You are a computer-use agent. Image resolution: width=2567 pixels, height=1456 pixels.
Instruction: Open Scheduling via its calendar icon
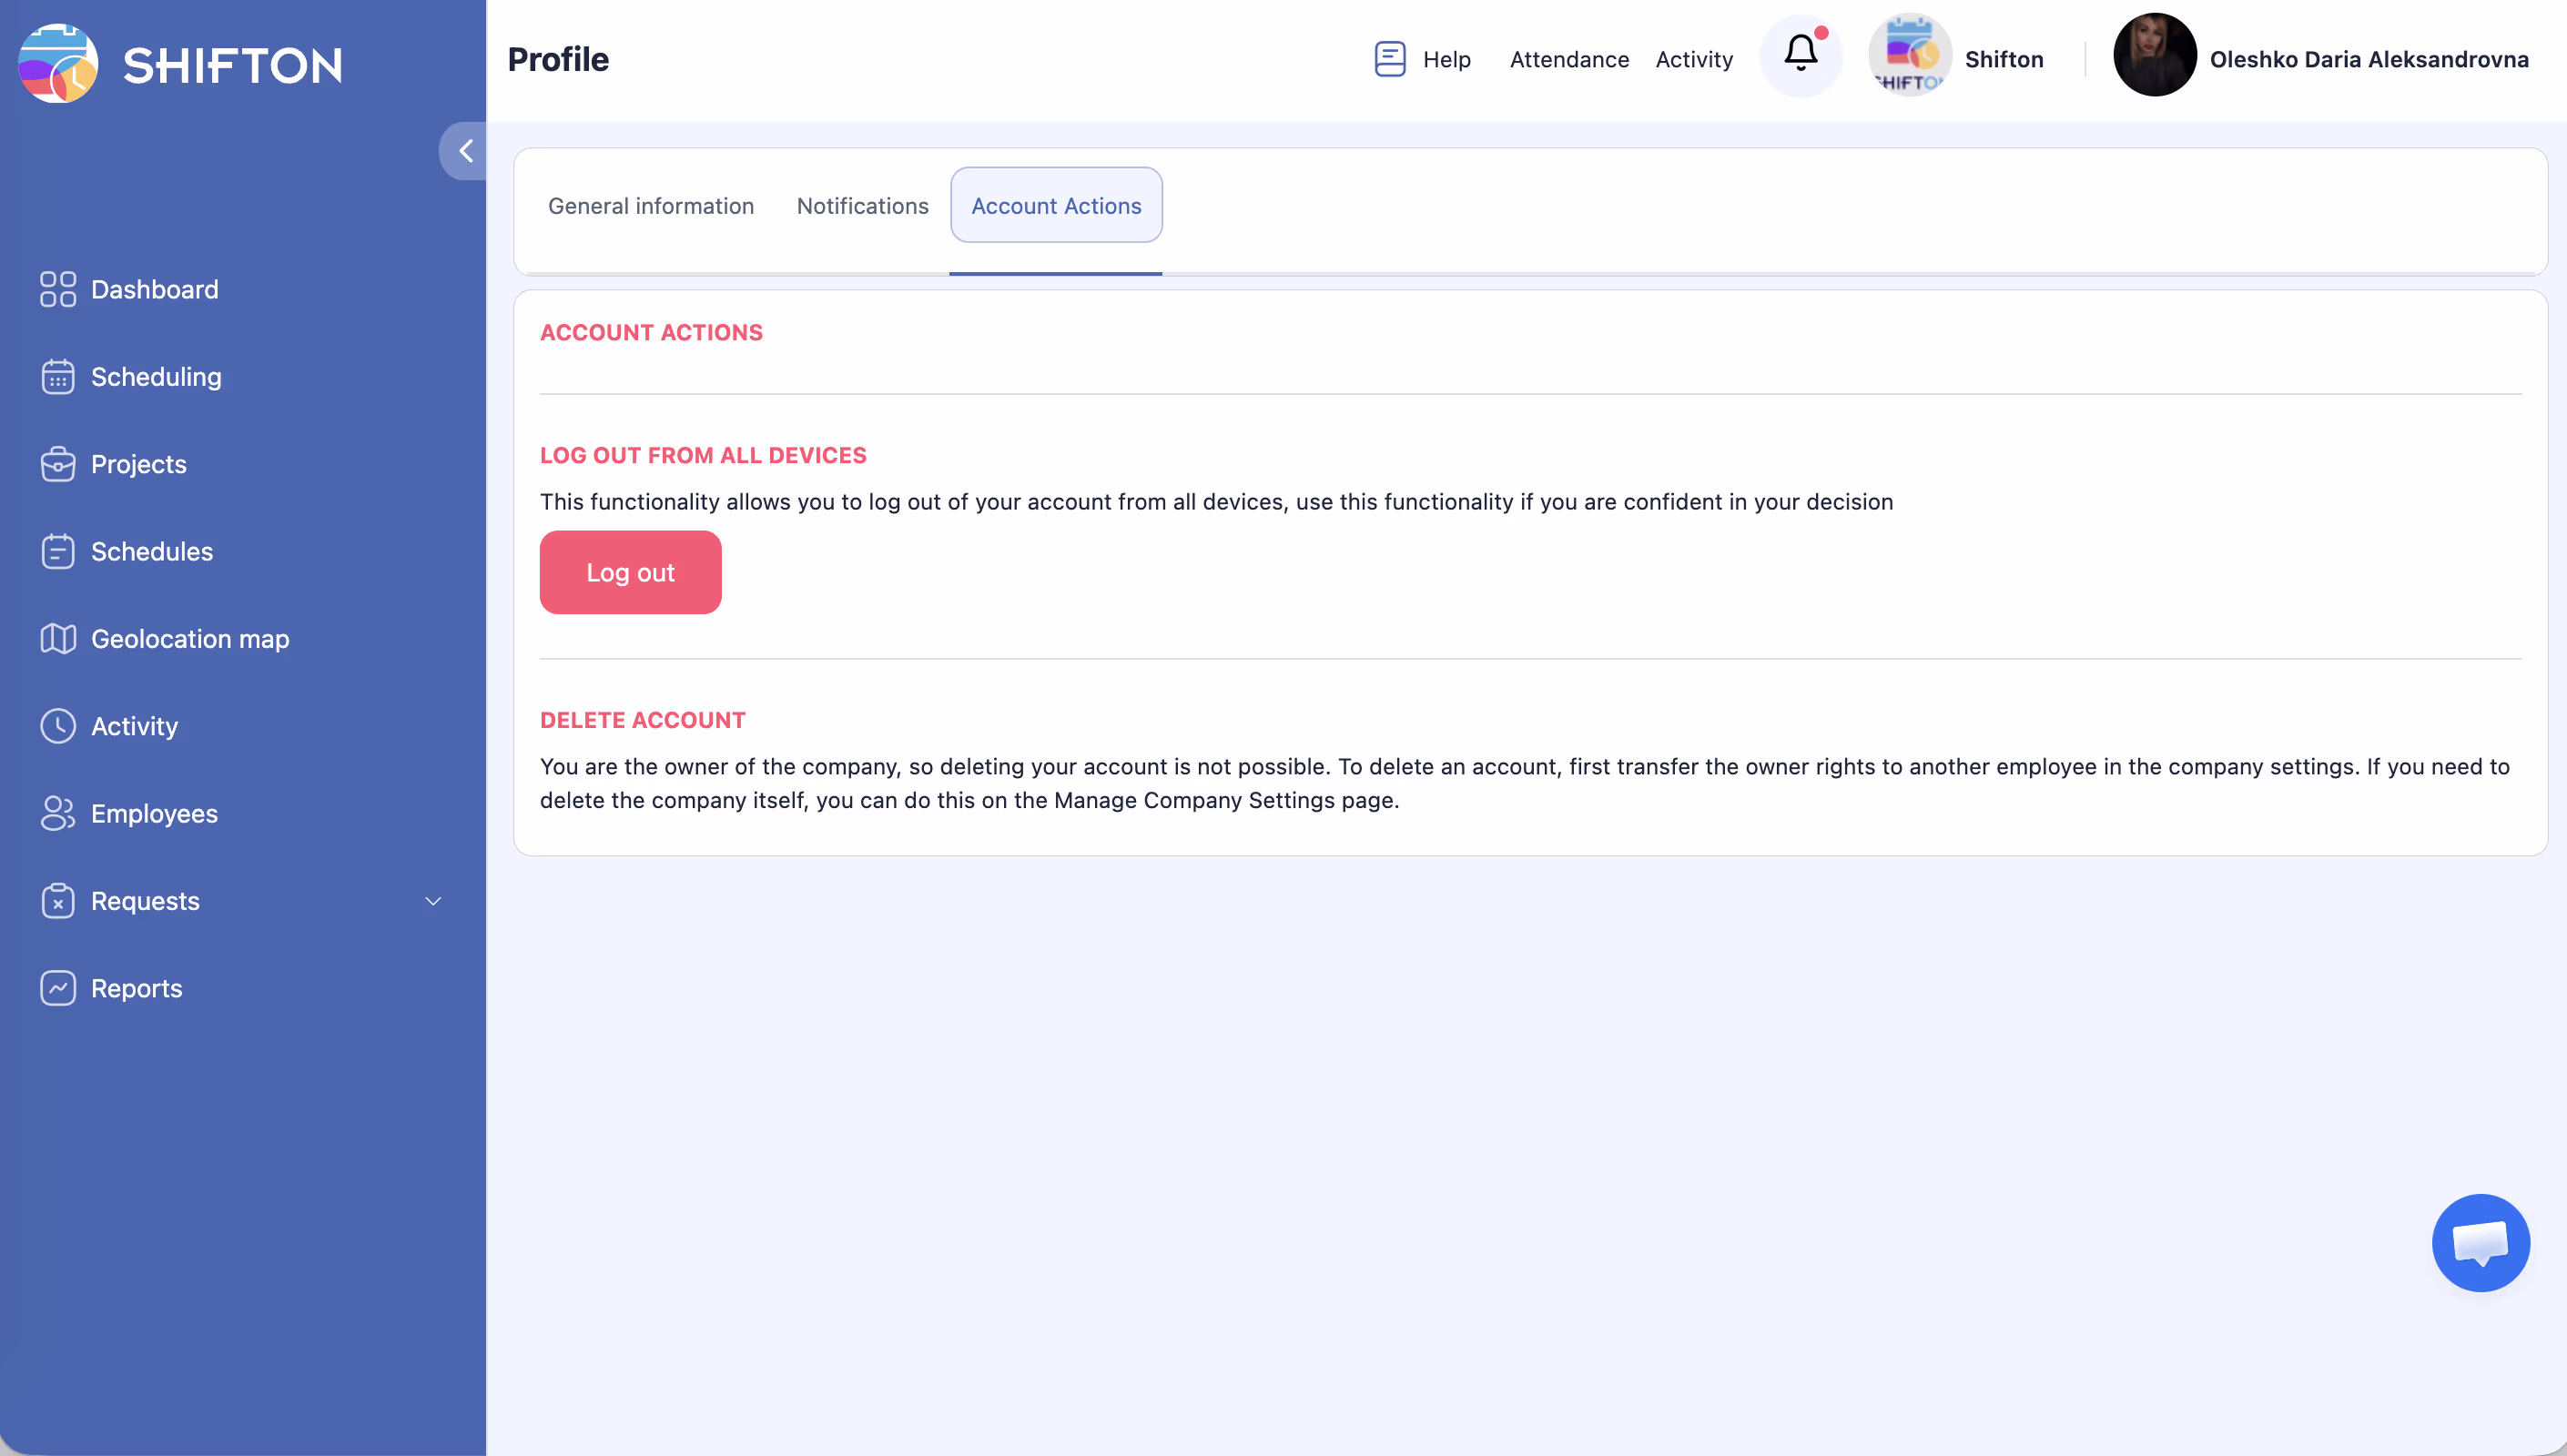pyautogui.click(x=58, y=377)
